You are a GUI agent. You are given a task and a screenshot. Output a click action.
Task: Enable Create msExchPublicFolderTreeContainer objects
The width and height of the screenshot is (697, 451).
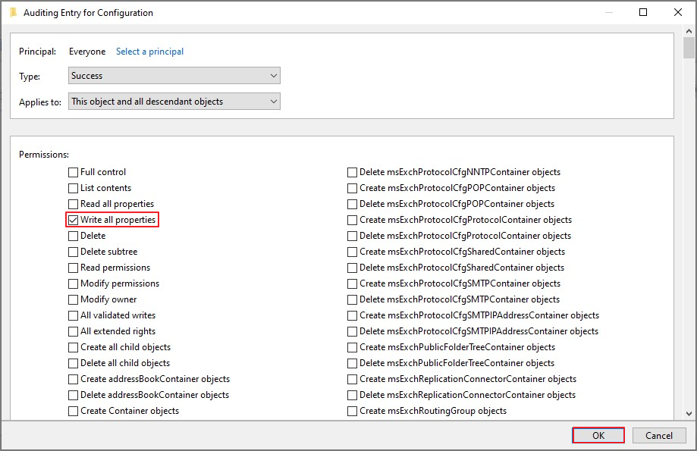click(x=353, y=347)
